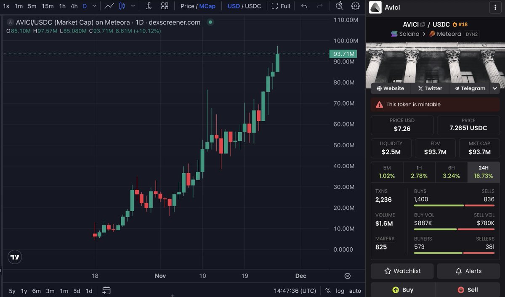The width and height of the screenshot is (505, 297).
Task: Copy the AVICI token address icon
Action: point(423,24)
